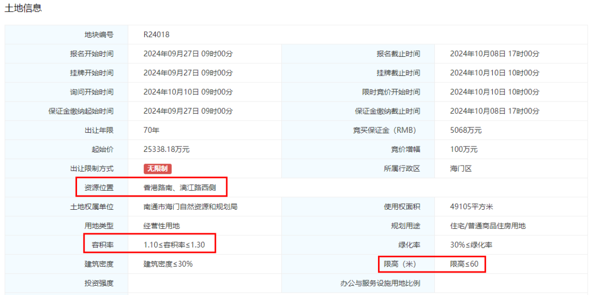Select the area value 49105平方米
Screen dimensions: 590x295
(471, 206)
